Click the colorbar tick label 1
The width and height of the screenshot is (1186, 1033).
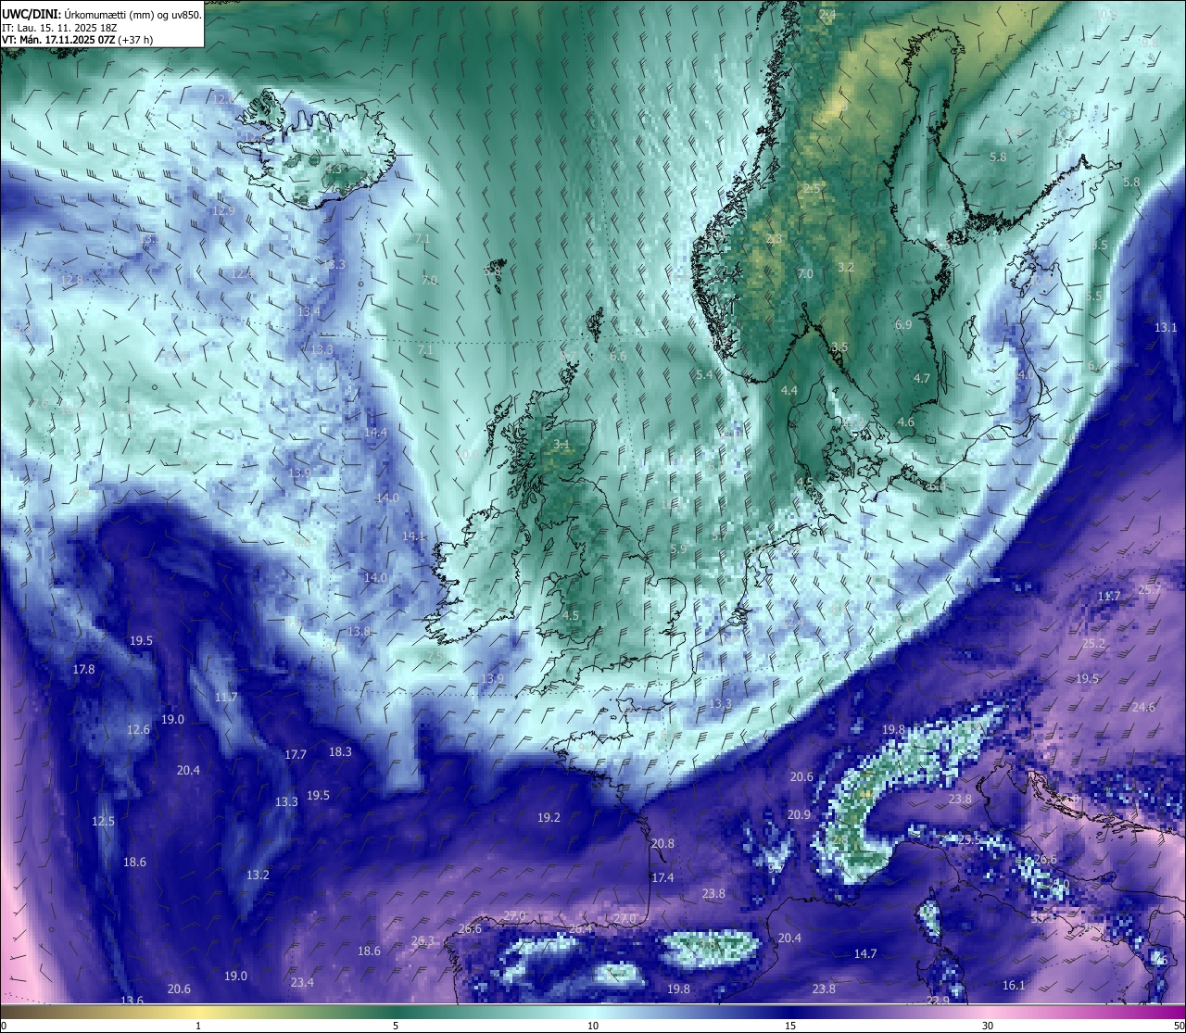point(198,1026)
